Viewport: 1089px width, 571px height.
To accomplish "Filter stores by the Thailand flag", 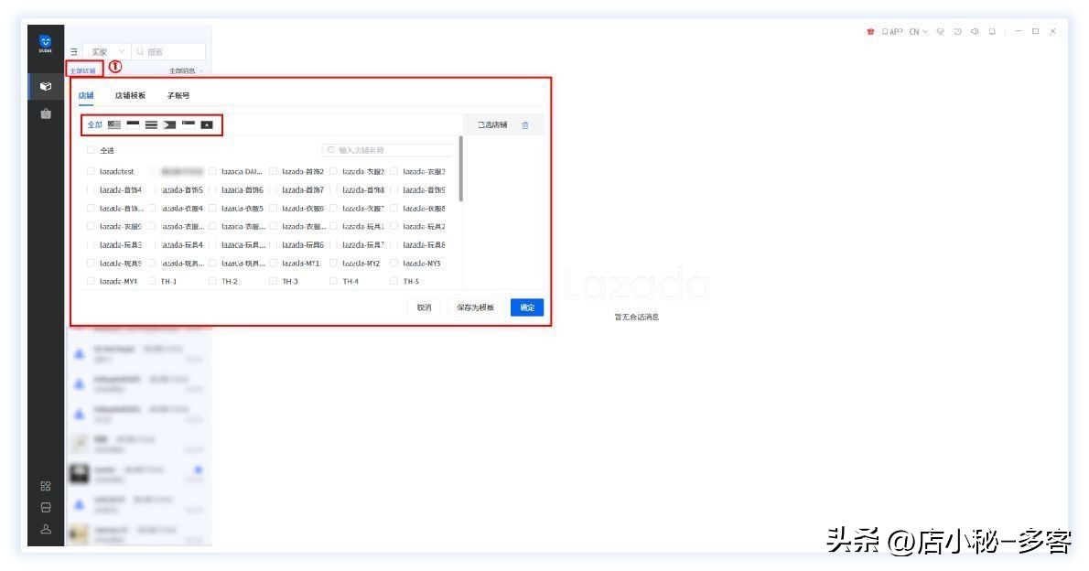I will click(151, 125).
